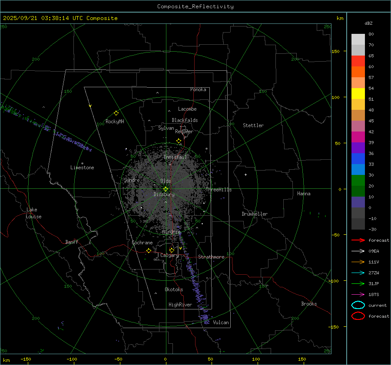Click the Stettler town label
391x365 pixels.
(253, 125)
